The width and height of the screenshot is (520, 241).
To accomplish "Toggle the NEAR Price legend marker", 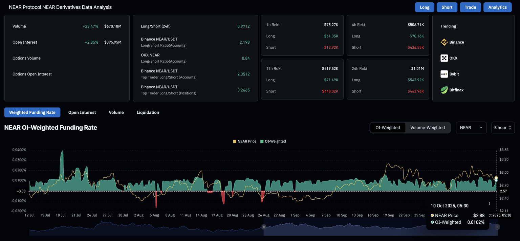I will (235, 141).
